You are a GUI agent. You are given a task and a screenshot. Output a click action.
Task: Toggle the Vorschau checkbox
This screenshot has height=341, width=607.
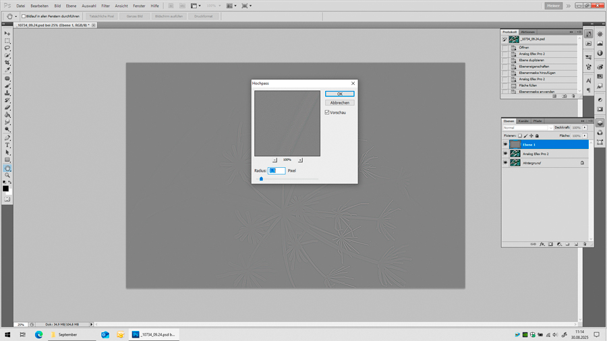[327, 113]
